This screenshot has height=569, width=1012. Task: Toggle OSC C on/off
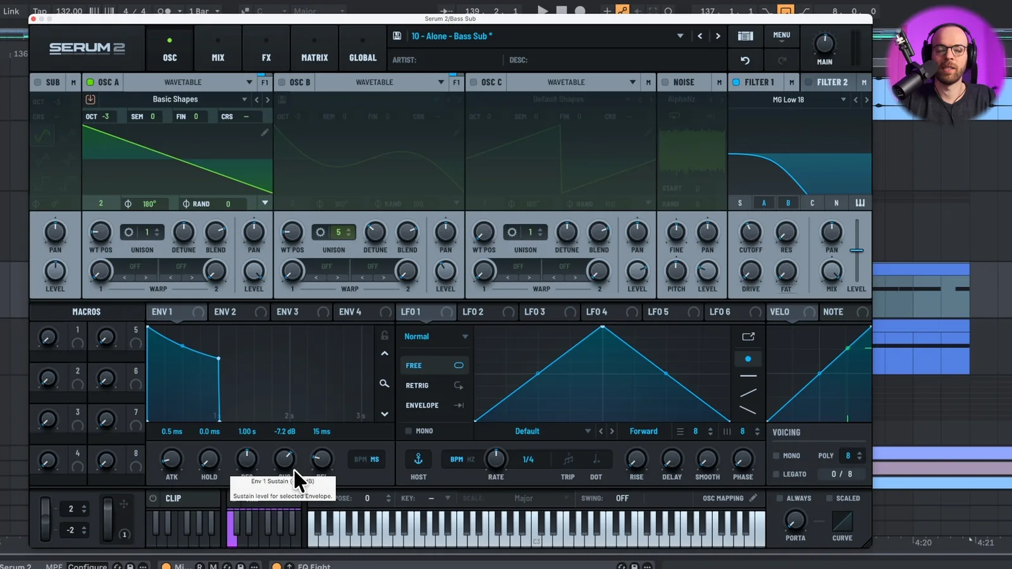coord(474,82)
